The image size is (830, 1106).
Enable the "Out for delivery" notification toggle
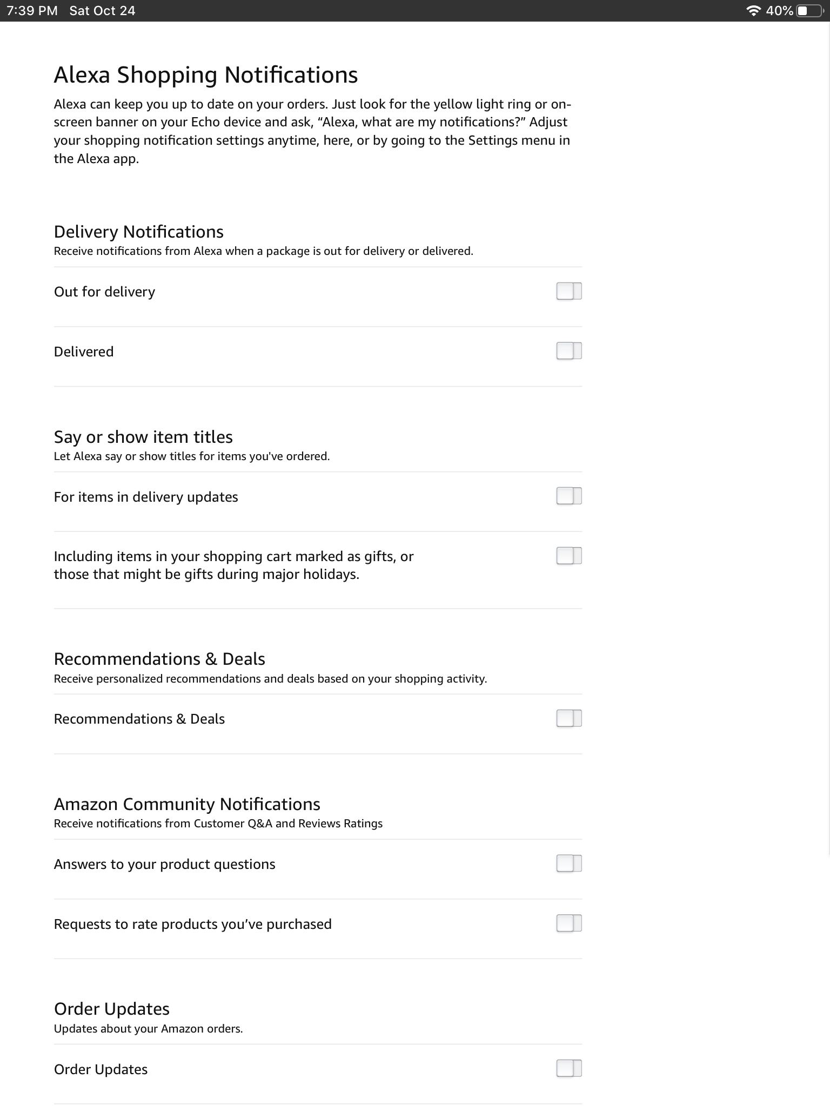coord(568,291)
